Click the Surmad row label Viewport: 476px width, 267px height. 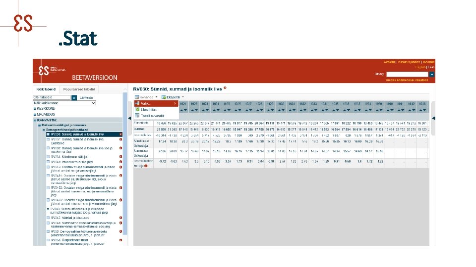coord(139,129)
